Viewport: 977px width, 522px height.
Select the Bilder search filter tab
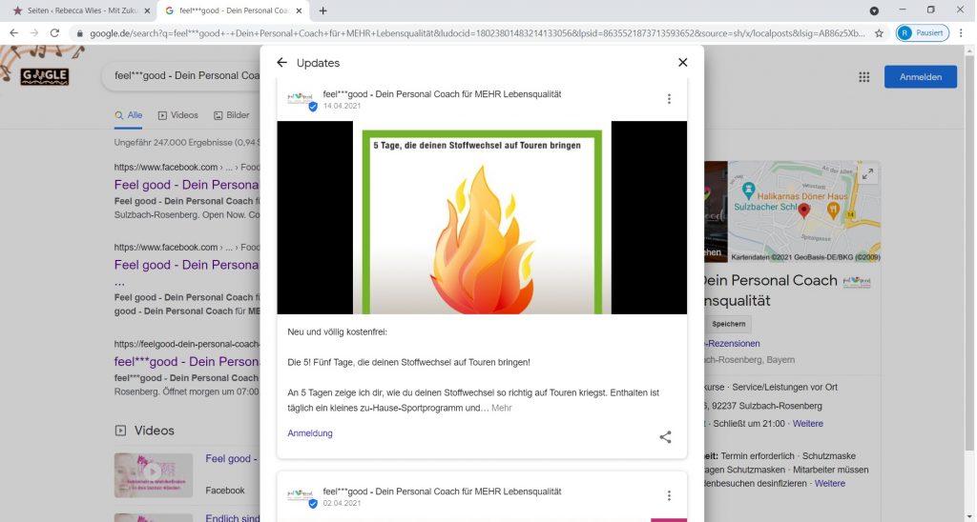click(232, 115)
